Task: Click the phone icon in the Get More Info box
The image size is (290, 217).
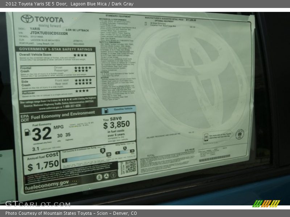Action: (x=206, y=137)
